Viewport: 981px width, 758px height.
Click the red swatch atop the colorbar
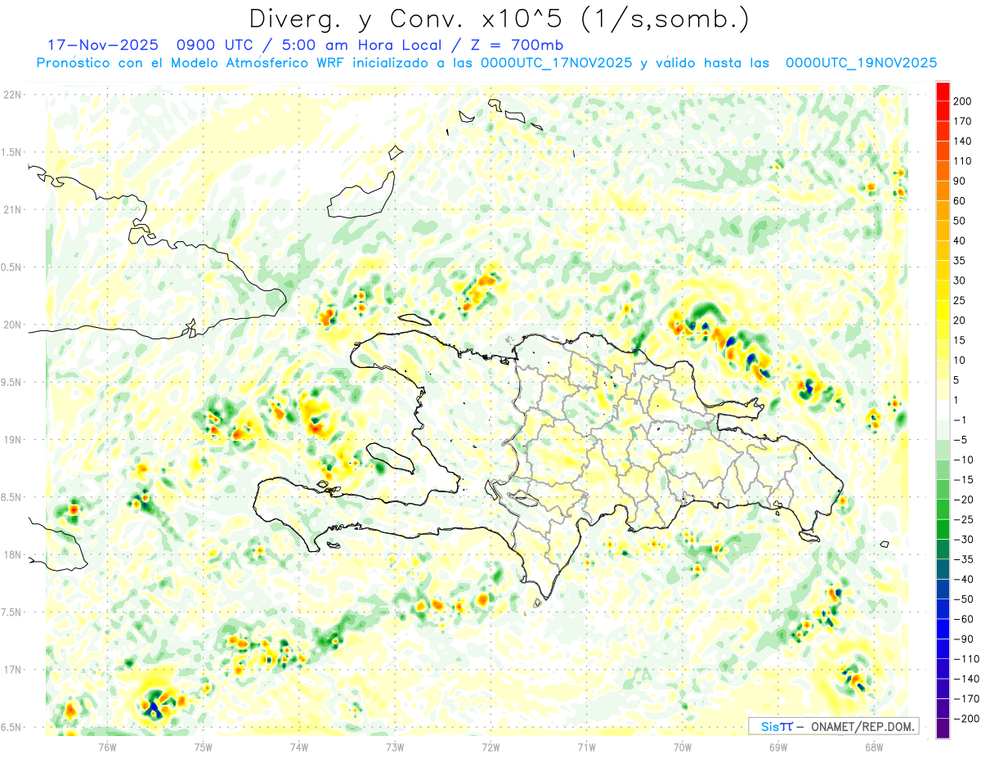[x=943, y=92]
